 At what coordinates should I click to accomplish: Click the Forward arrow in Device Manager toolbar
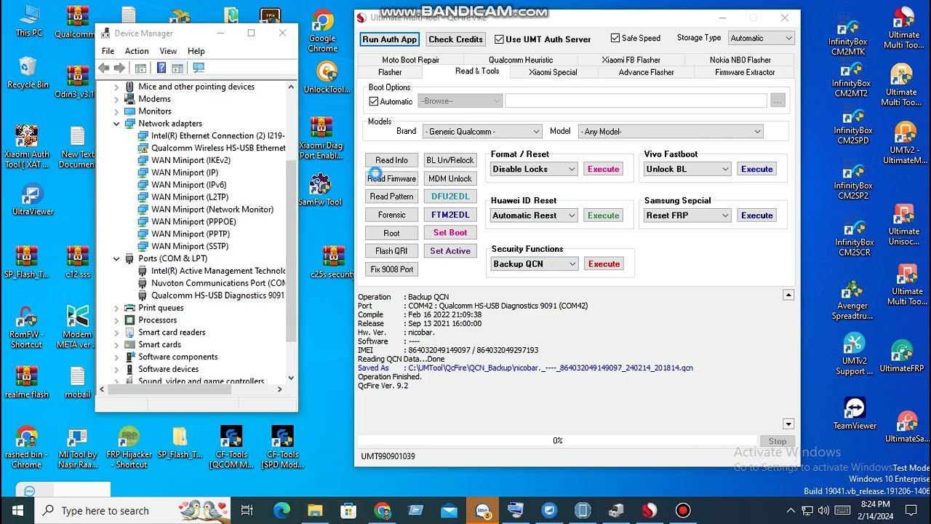click(118, 68)
